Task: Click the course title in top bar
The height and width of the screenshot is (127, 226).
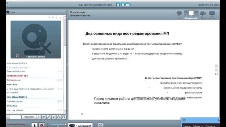Action: 95,5
